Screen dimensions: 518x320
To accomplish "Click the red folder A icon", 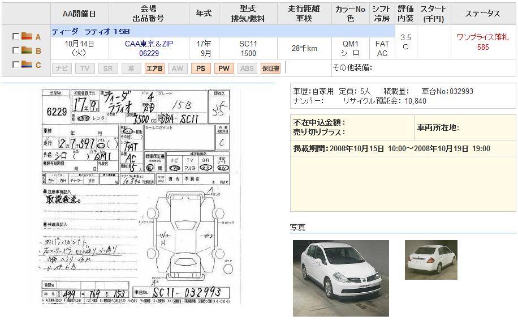I will coord(27,36).
